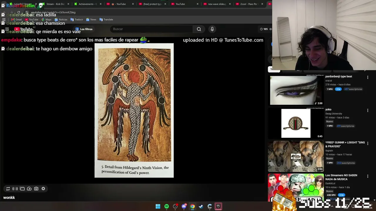
Task: Open Steam from the taskbar
Action: [201, 206]
